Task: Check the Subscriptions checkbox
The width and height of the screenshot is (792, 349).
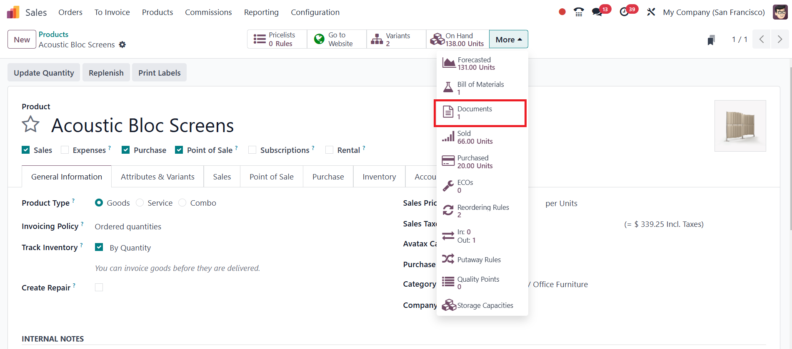Action: click(252, 150)
